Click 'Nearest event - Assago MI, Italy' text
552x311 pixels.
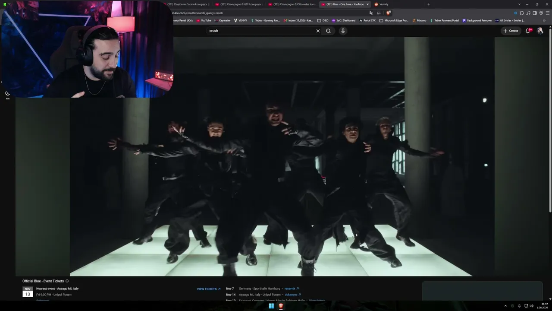click(57, 289)
